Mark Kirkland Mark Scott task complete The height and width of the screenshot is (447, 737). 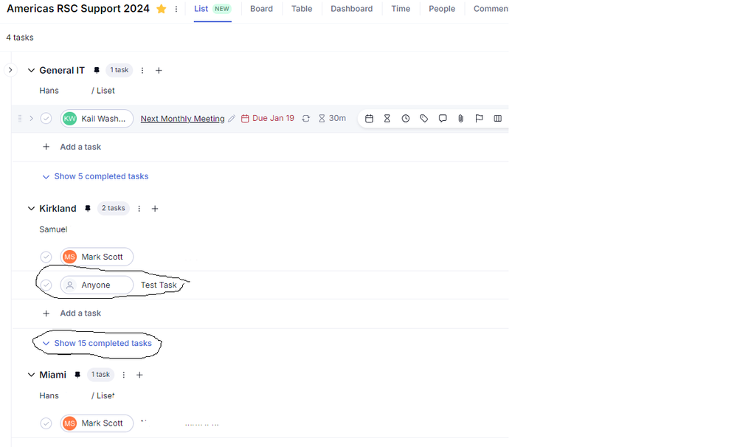click(x=46, y=257)
